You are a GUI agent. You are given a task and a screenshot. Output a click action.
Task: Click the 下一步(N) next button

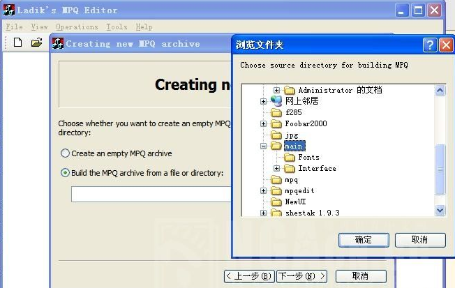(x=301, y=276)
